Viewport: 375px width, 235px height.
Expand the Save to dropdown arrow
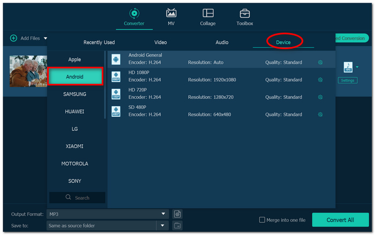[x=163, y=225]
